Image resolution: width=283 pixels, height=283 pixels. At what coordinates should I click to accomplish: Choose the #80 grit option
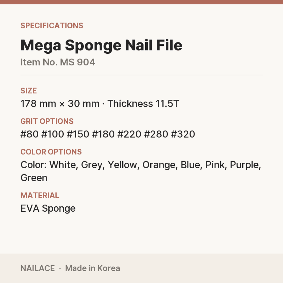pyautogui.click(x=29, y=134)
